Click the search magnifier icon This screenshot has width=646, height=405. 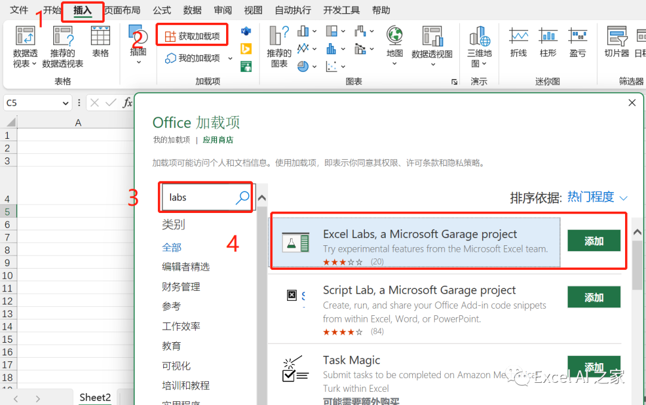243,197
